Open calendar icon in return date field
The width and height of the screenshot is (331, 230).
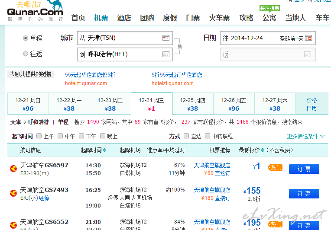(x=308, y=54)
